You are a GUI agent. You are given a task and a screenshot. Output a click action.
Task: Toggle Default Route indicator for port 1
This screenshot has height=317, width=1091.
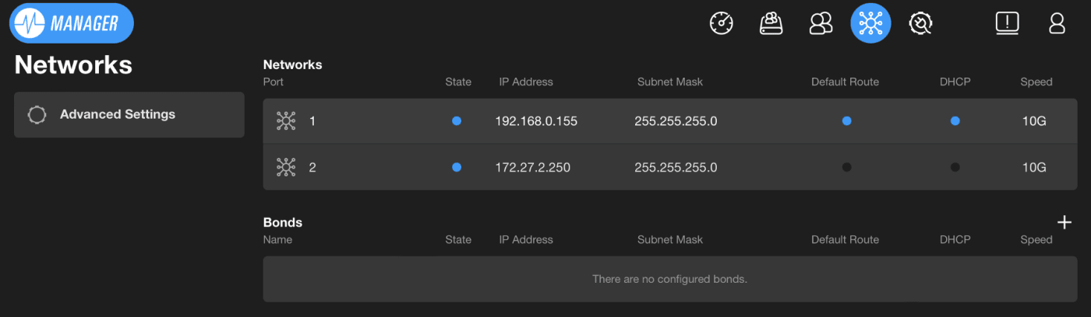point(846,121)
